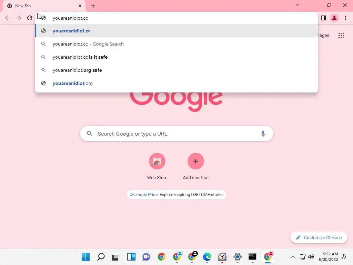Close the New Tab tab
The height and width of the screenshot is (265, 353).
pyautogui.click(x=80, y=6)
